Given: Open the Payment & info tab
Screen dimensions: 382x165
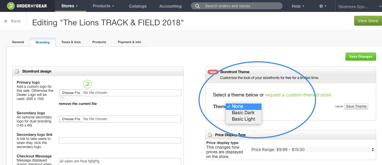Looking at the screenshot, I should point(129,42).
